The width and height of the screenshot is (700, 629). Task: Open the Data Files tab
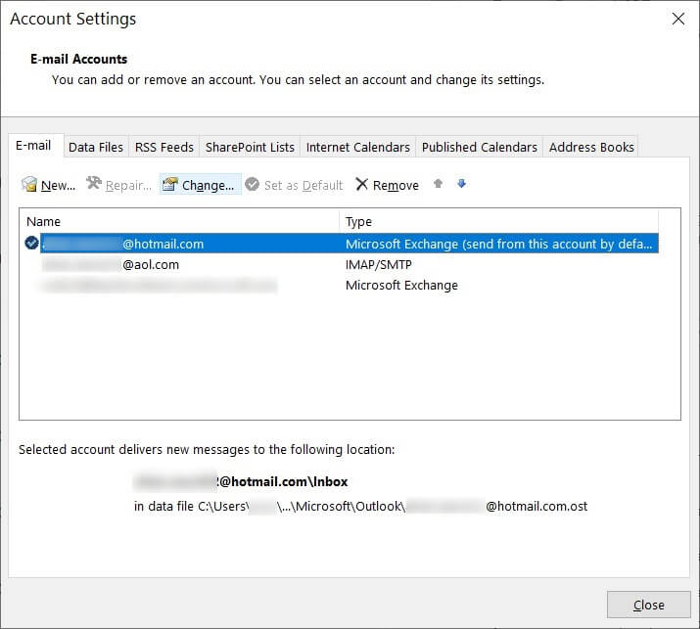point(96,147)
